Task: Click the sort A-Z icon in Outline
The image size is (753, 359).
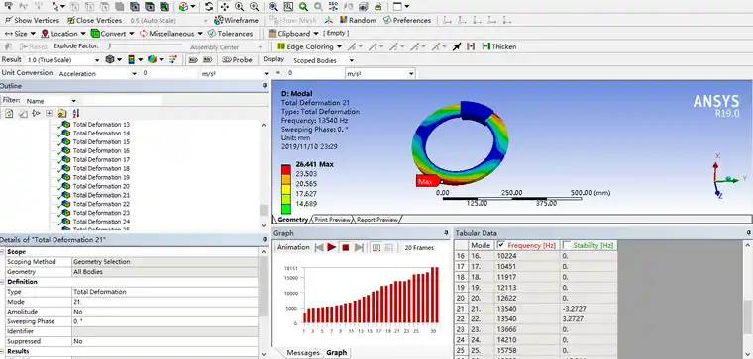Action: click(x=76, y=114)
